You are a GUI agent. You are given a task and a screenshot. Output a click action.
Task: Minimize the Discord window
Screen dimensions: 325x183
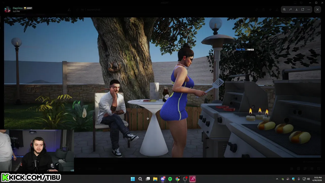point(310,3)
